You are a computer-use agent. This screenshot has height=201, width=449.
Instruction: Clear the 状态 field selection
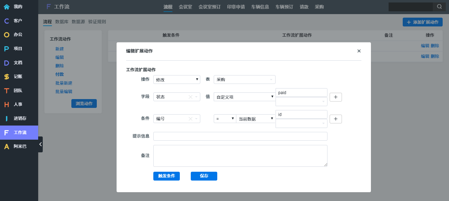coord(190,97)
